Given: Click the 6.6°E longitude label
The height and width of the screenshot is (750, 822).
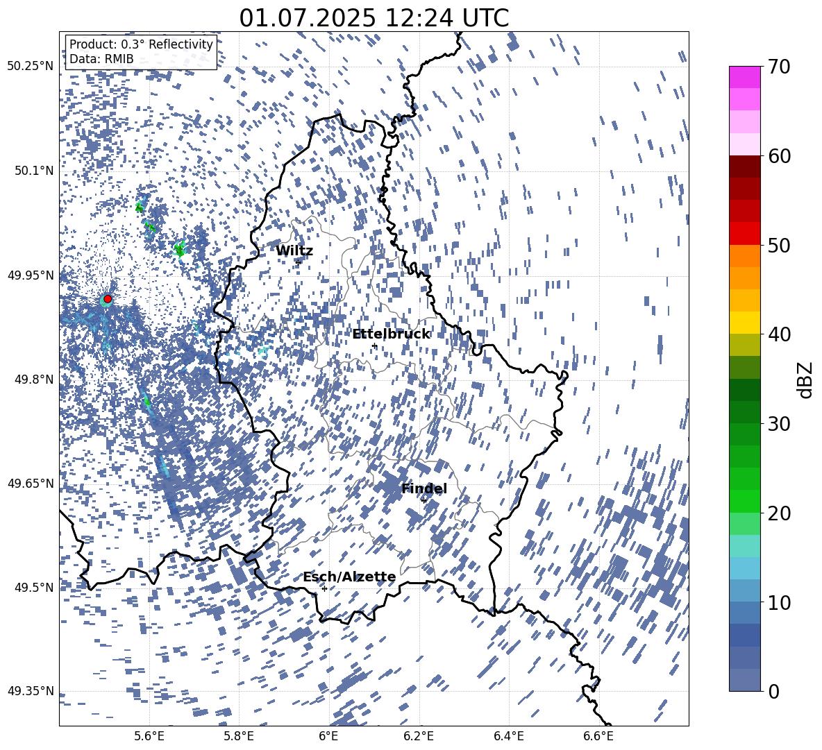Looking at the screenshot, I should (598, 736).
